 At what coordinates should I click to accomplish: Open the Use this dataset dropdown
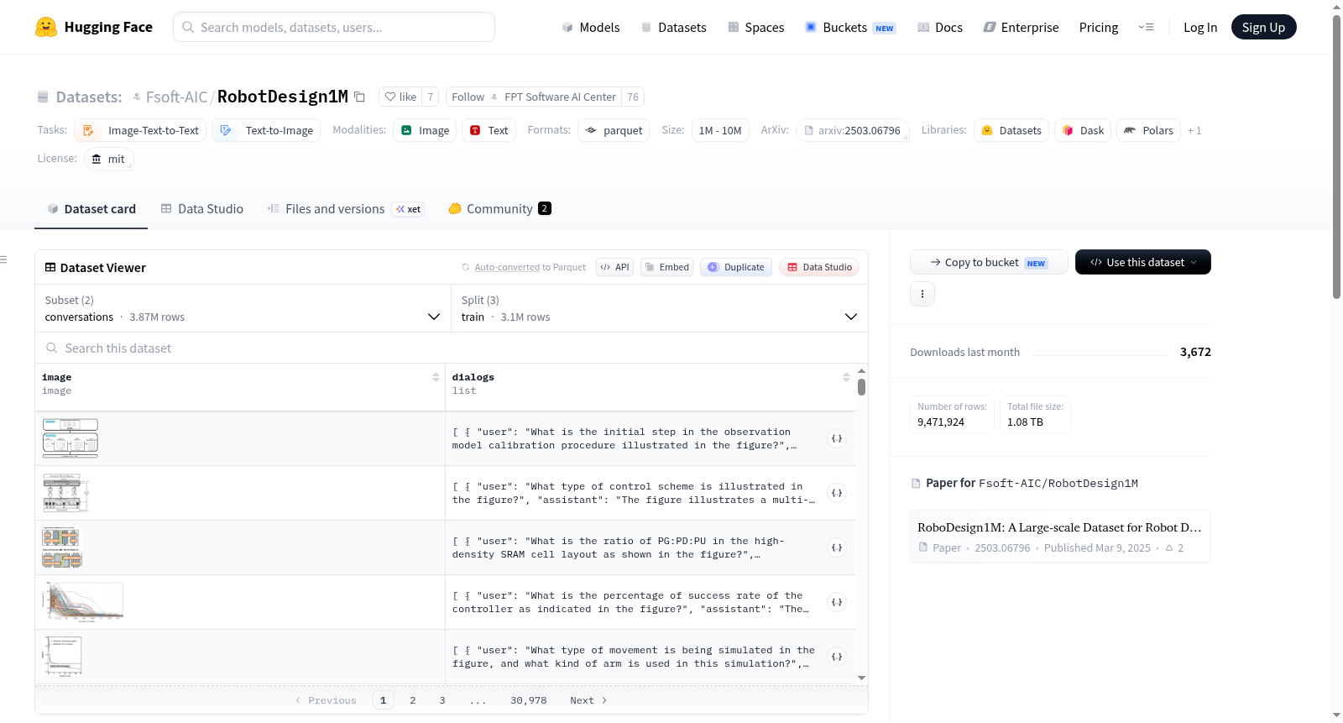pyautogui.click(x=1143, y=262)
